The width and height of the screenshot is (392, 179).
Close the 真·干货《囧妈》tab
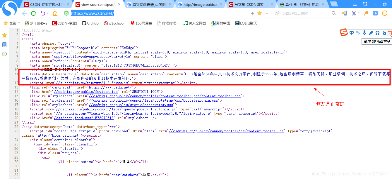(x=323, y=4)
